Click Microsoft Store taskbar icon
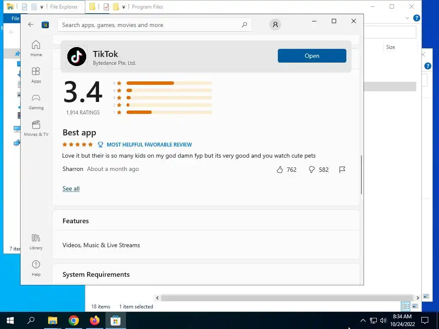Image resolution: width=439 pixels, height=329 pixels. pyautogui.click(x=115, y=320)
